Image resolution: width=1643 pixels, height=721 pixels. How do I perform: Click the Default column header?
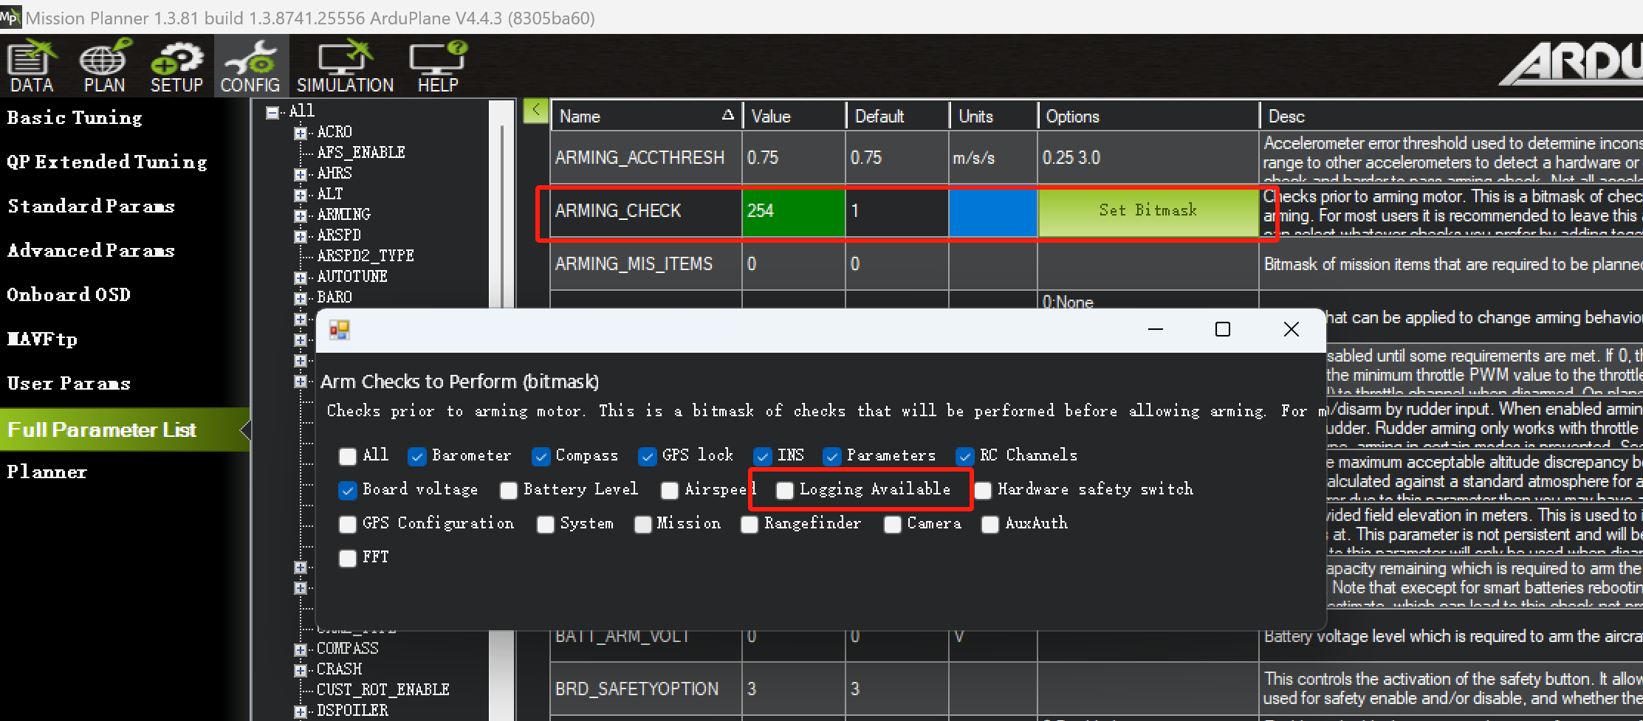pyautogui.click(x=897, y=116)
